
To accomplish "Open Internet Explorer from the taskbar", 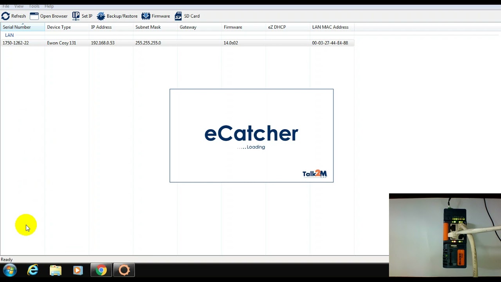I will tap(33, 270).
